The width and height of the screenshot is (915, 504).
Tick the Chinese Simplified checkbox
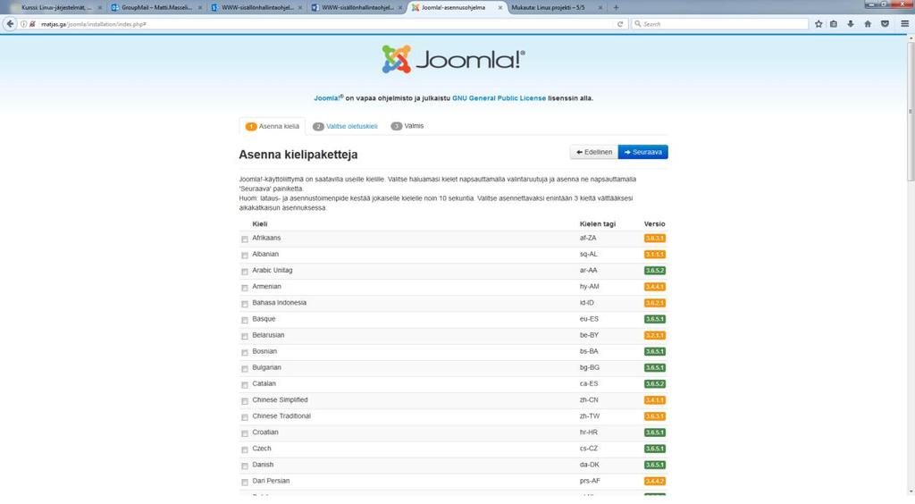pos(245,401)
